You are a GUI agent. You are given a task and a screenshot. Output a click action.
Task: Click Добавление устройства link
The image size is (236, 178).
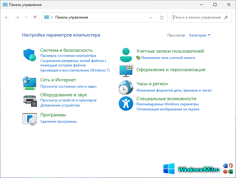[x=60, y=105]
